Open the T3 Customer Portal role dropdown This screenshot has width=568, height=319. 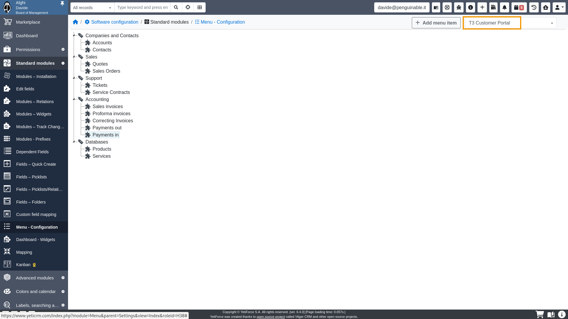coord(510,23)
